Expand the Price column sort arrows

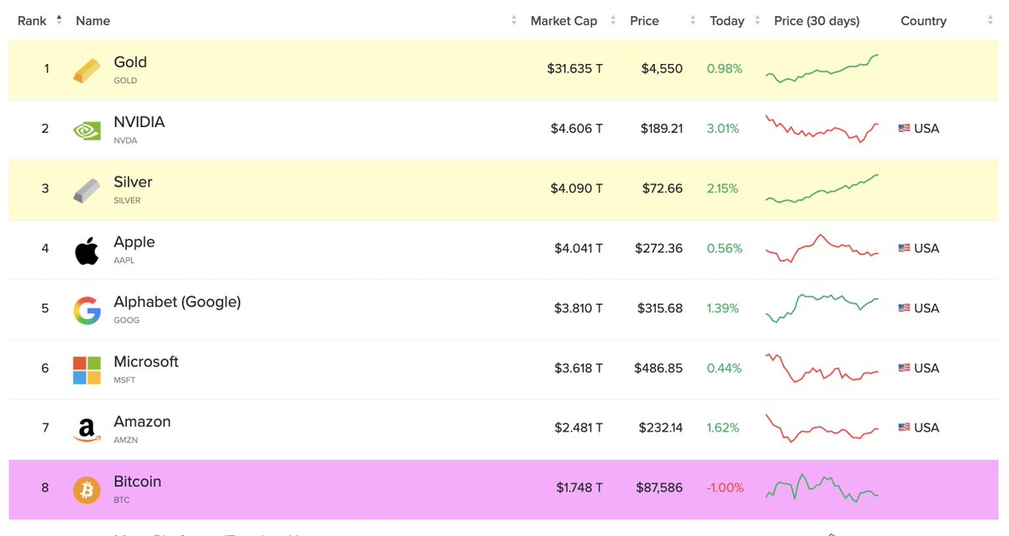click(691, 19)
